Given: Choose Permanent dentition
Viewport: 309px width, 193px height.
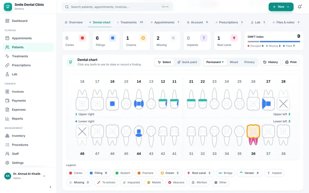Looking at the screenshot, I should [215, 62].
